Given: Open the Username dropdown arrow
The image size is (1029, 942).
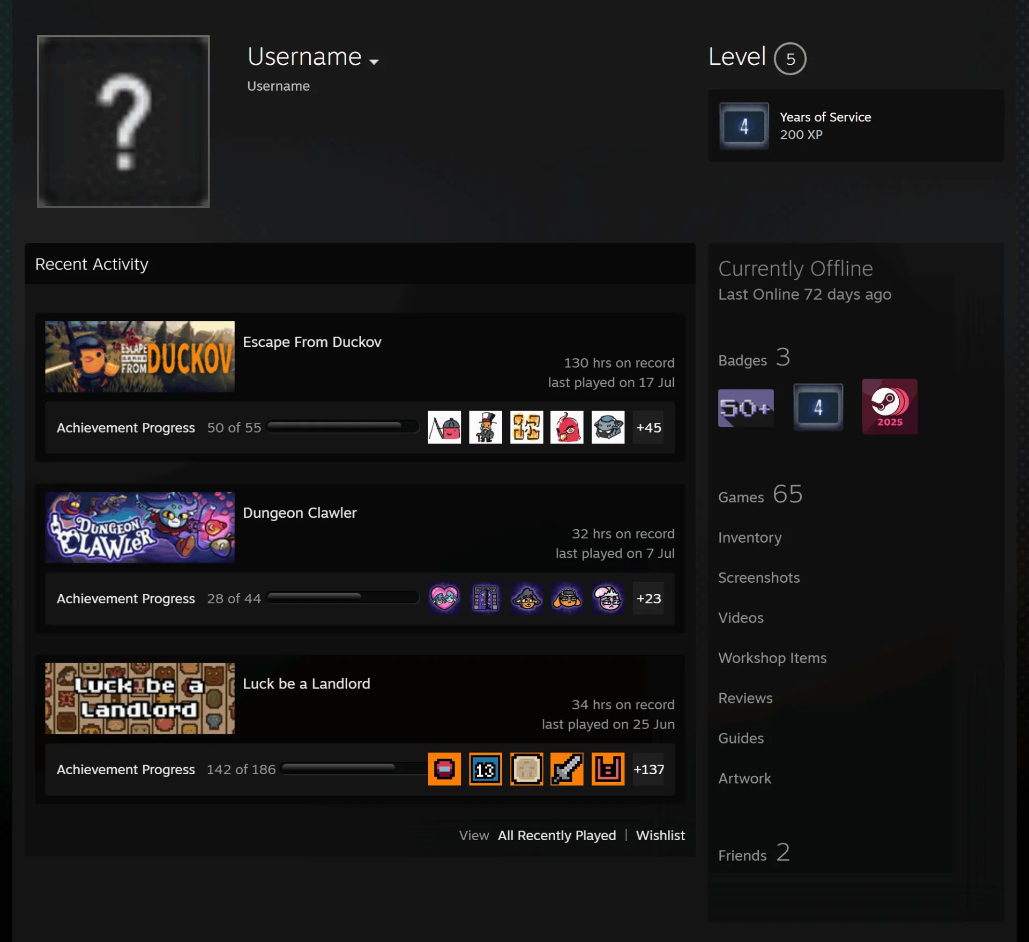Looking at the screenshot, I should click(x=374, y=62).
